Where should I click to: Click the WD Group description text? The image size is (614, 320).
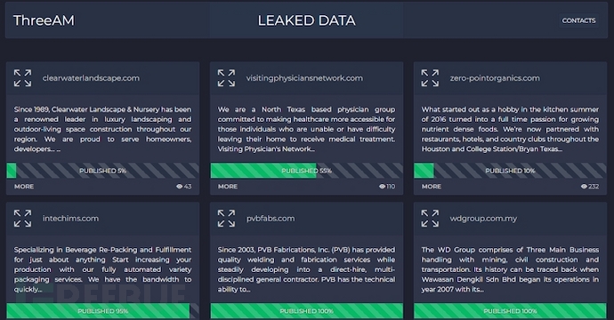(510, 269)
